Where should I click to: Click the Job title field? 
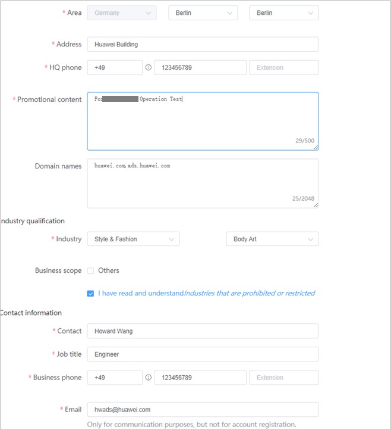pos(203,354)
